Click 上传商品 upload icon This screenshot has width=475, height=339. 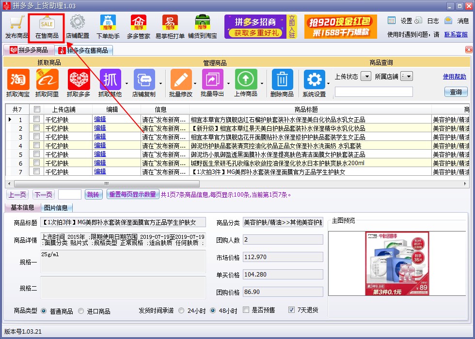(x=246, y=83)
